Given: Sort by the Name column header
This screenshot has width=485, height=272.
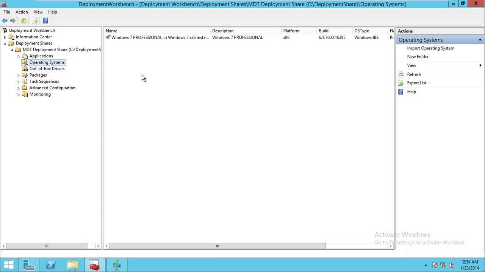Looking at the screenshot, I should pos(157,31).
